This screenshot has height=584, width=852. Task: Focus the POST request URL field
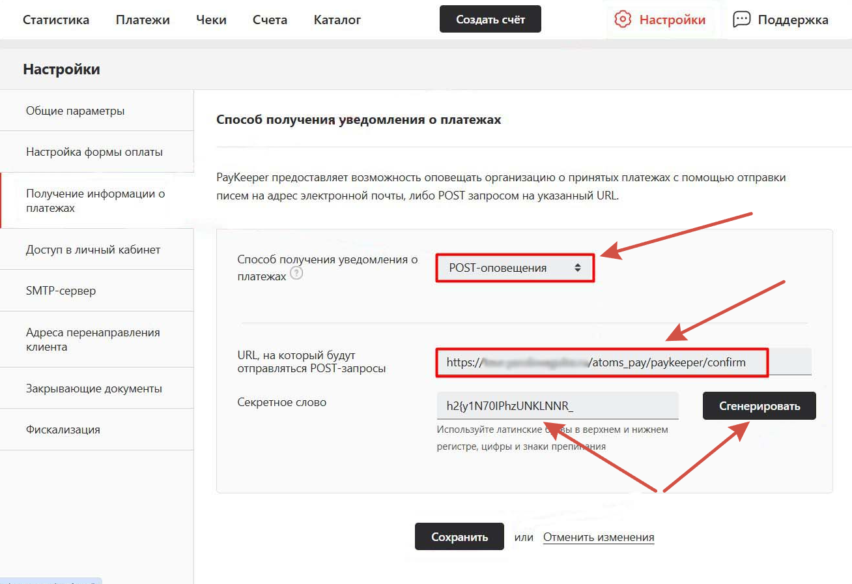624,362
